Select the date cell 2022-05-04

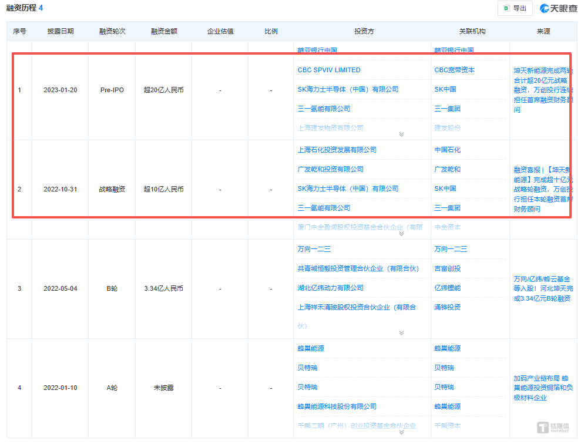point(61,288)
